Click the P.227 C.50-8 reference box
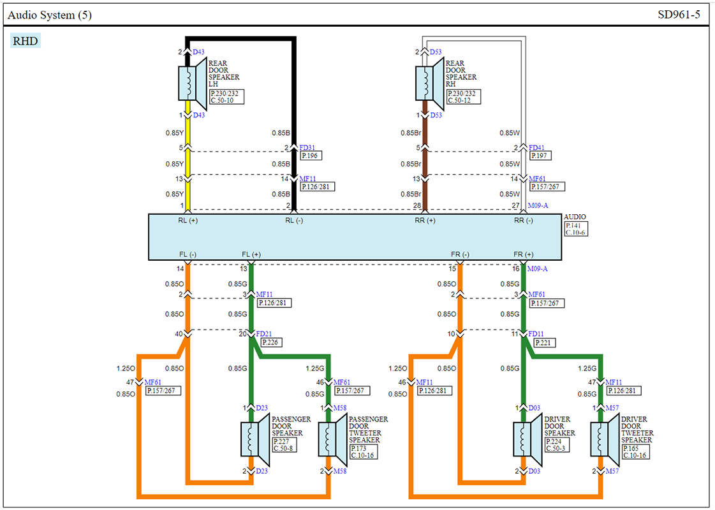The height and width of the screenshot is (510, 715). 284,445
